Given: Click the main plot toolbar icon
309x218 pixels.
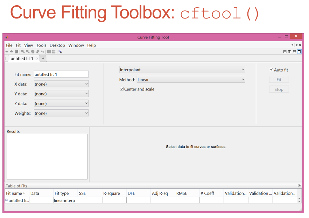Looking at the screenshot, I should coord(7,52).
